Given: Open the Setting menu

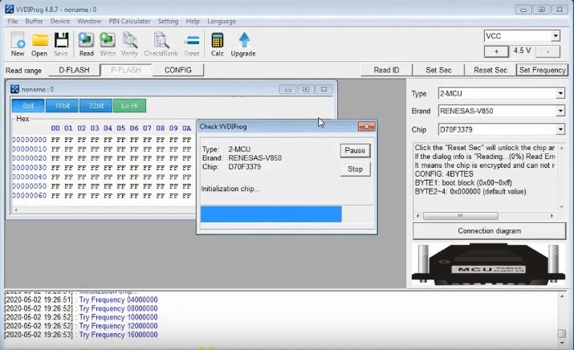Looking at the screenshot, I should 168,21.
